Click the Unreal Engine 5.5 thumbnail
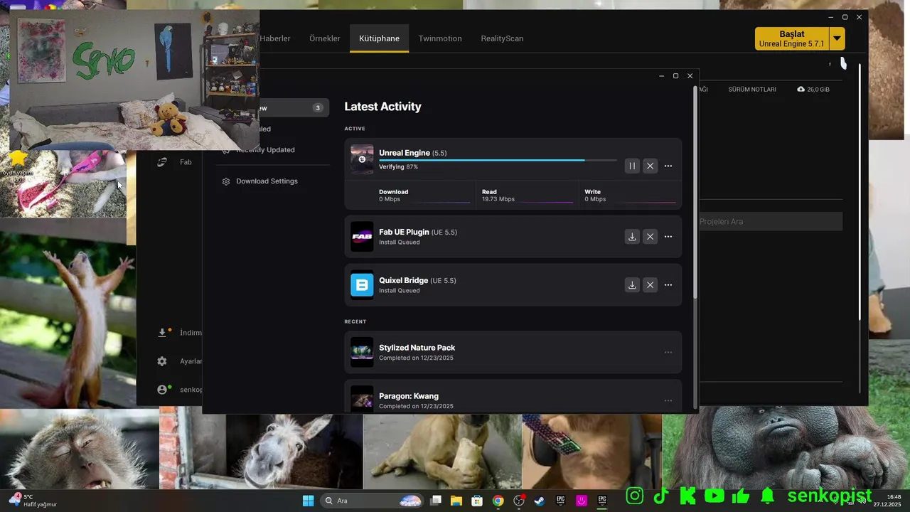Viewport: 910px width, 512px height. click(362, 159)
